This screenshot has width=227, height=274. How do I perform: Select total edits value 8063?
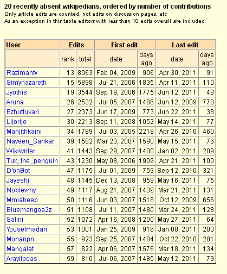pos(85,73)
